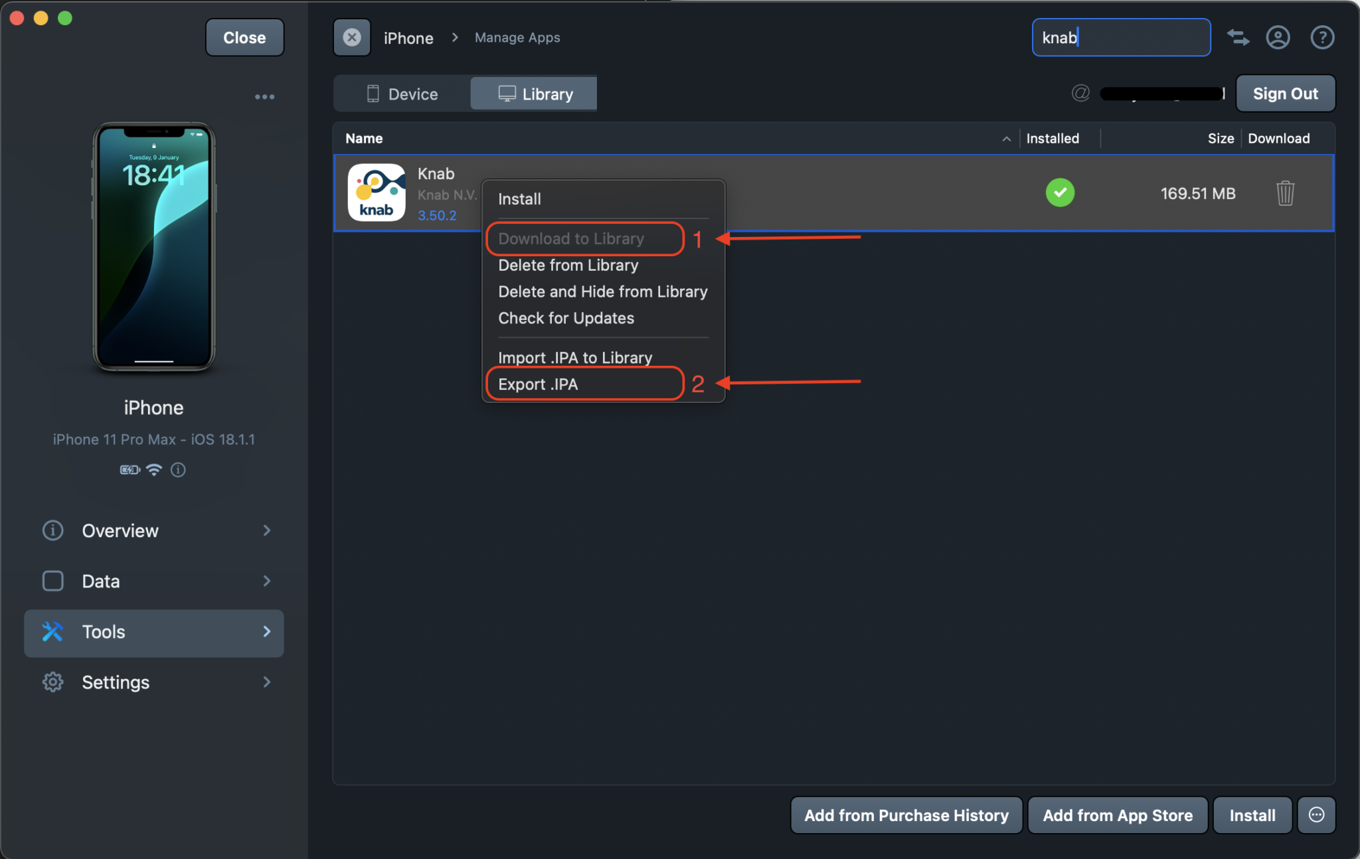Click Add from App Store
The height and width of the screenshot is (859, 1360).
1117,815
